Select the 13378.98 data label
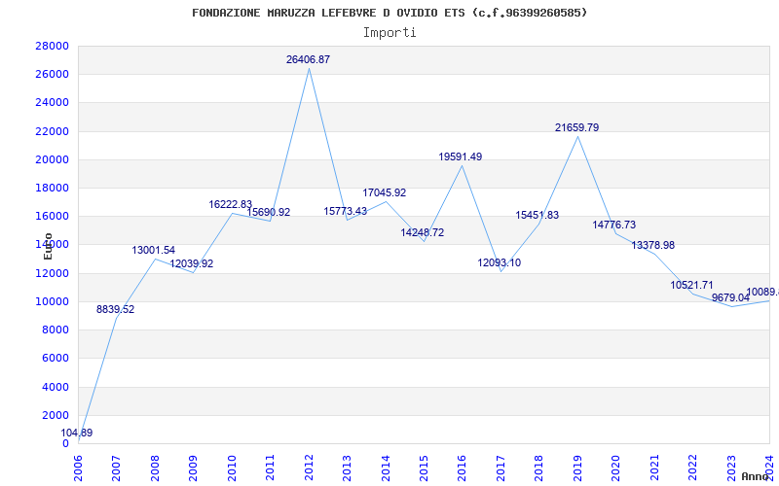This screenshot has width=779, height=486. click(x=652, y=245)
